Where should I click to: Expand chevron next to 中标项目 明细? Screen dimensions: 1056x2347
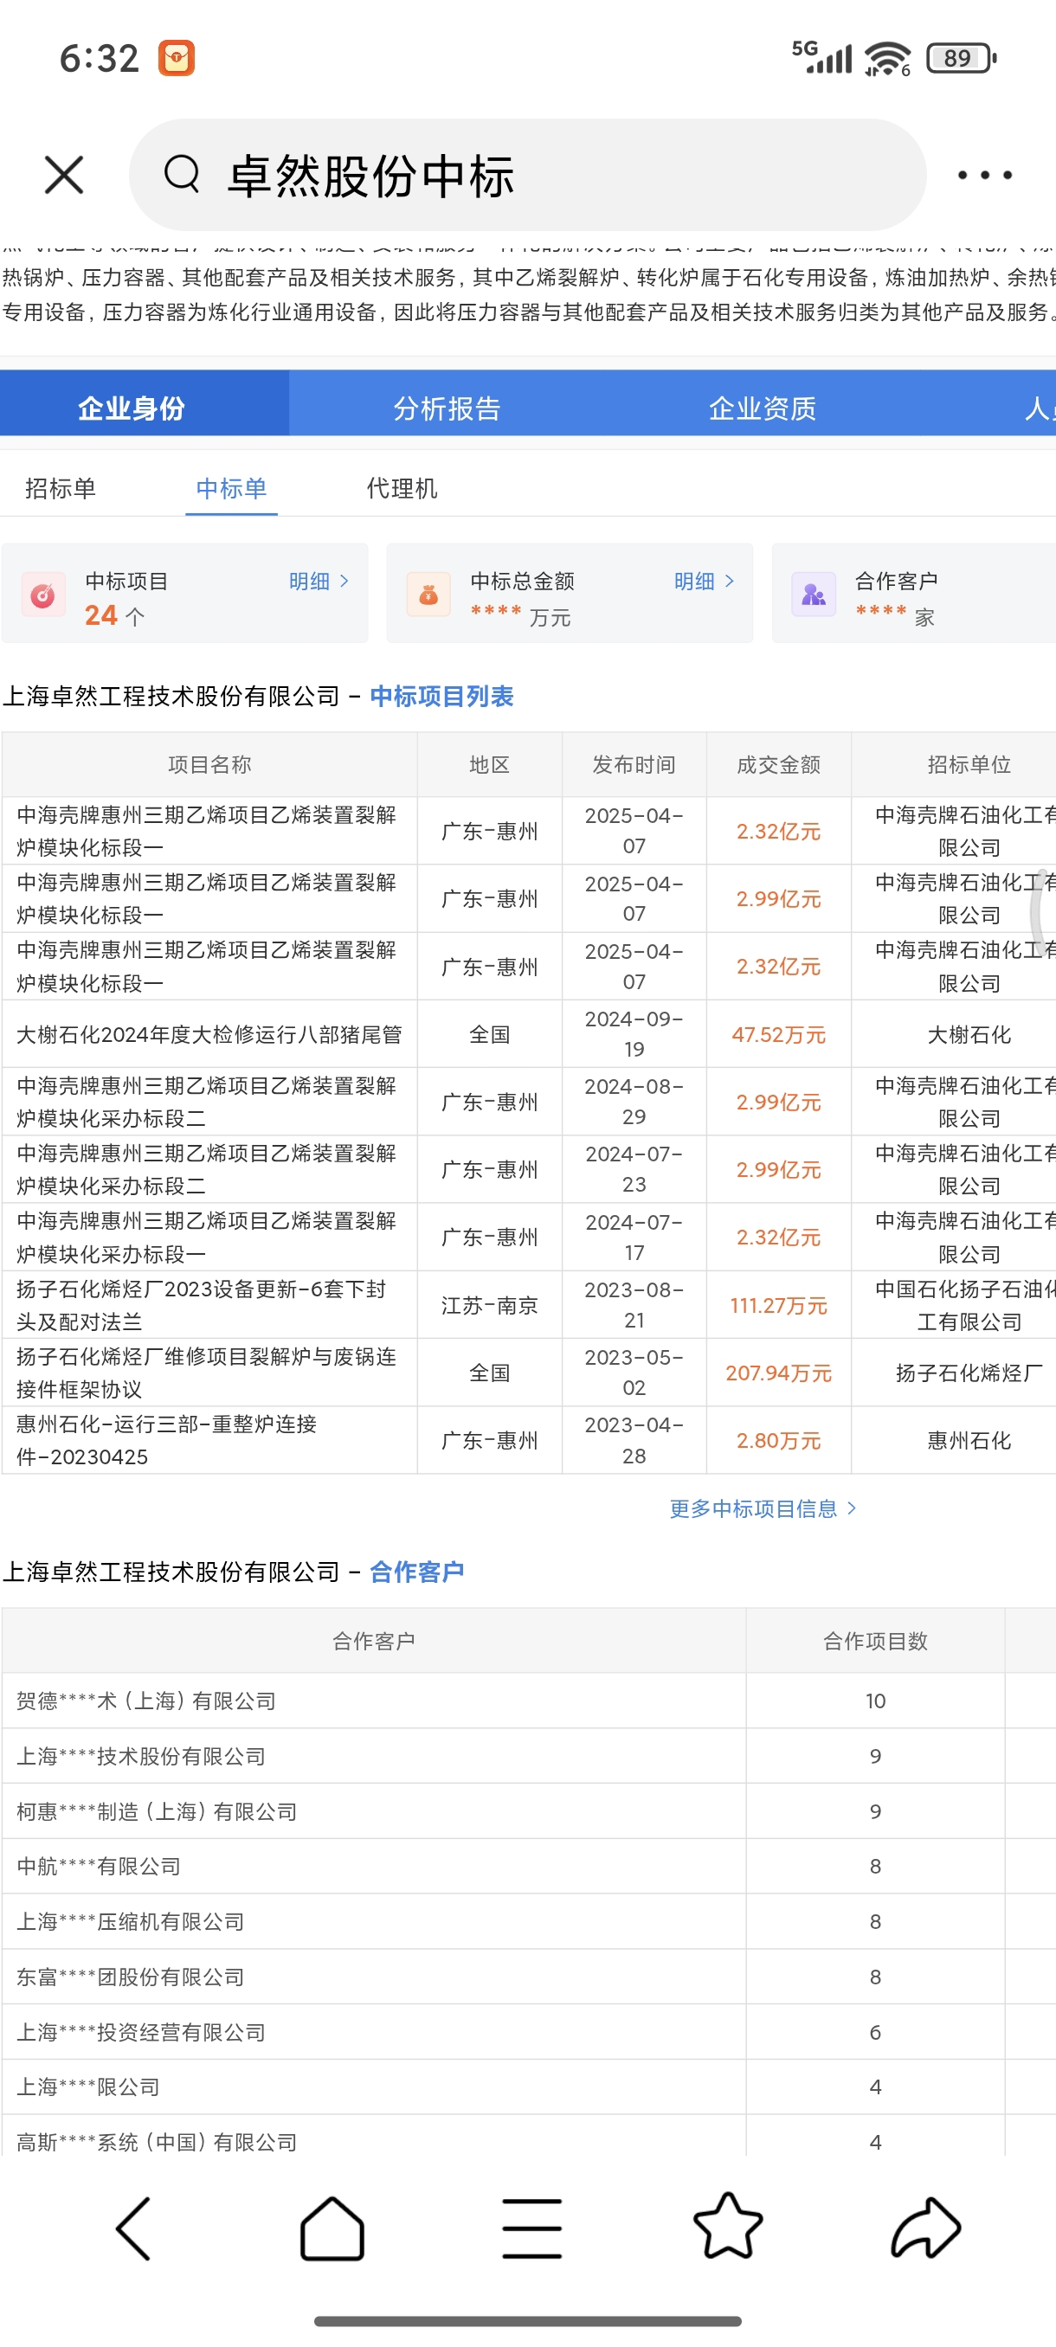[x=344, y=582]
